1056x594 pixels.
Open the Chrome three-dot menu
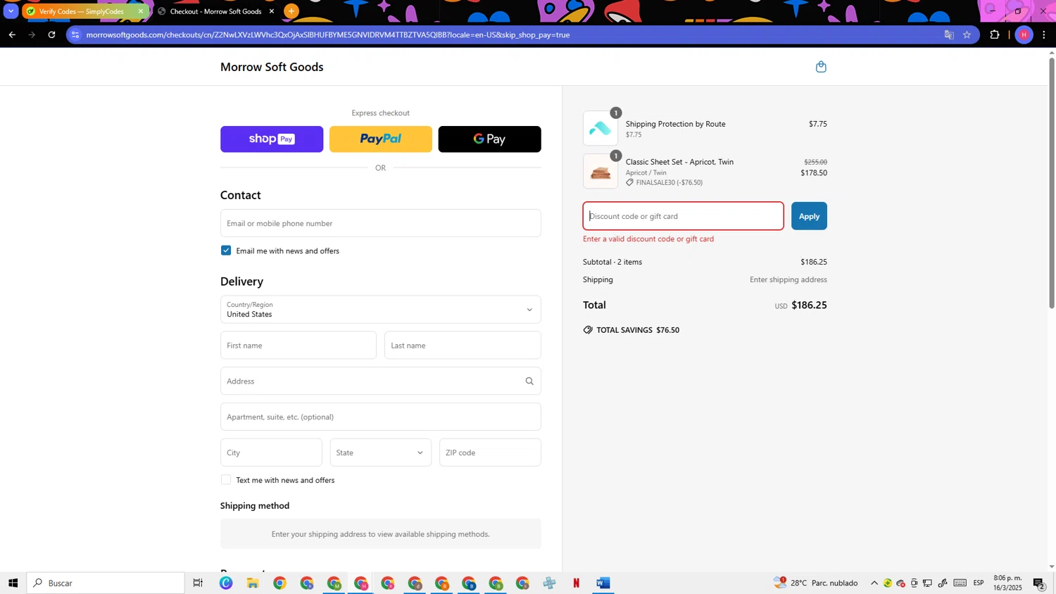1045,34
